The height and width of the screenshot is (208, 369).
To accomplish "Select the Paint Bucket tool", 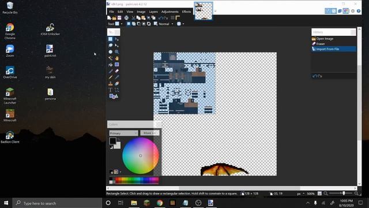I will tap(110, 64).
